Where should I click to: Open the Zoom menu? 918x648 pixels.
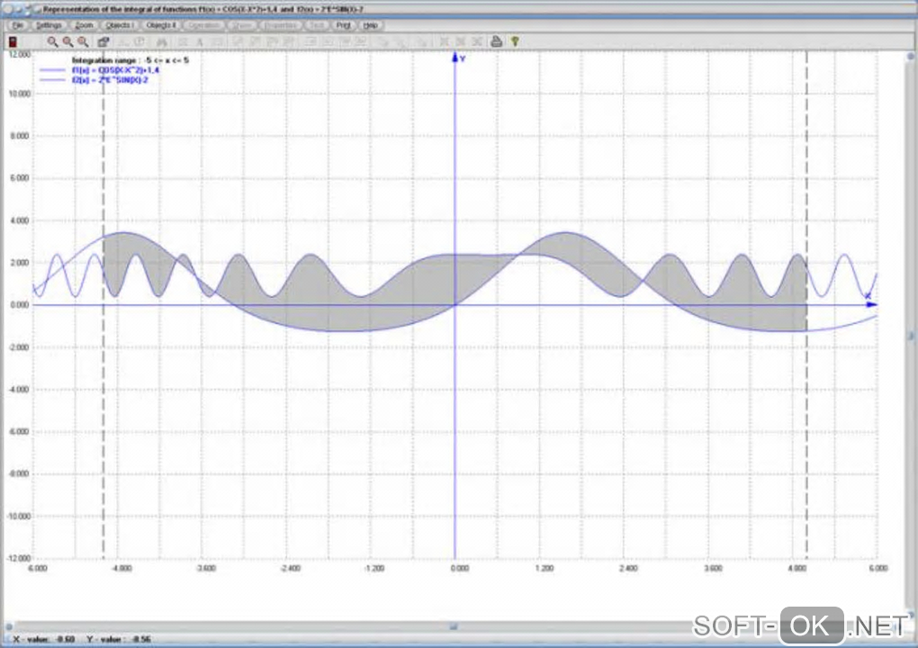[84, 26]
